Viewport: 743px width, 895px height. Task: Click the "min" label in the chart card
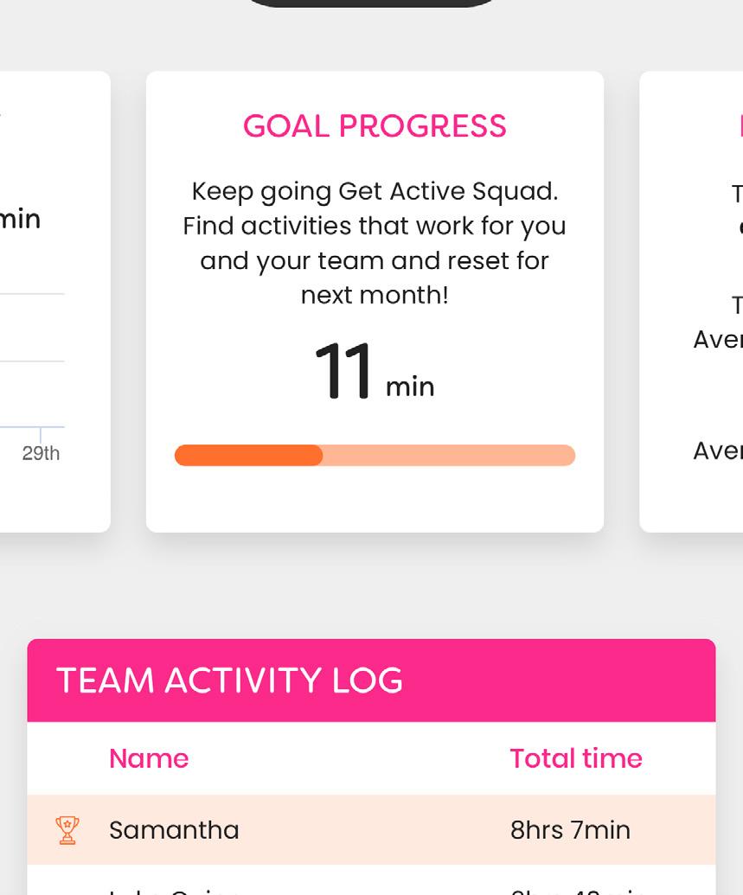point(20,219)
